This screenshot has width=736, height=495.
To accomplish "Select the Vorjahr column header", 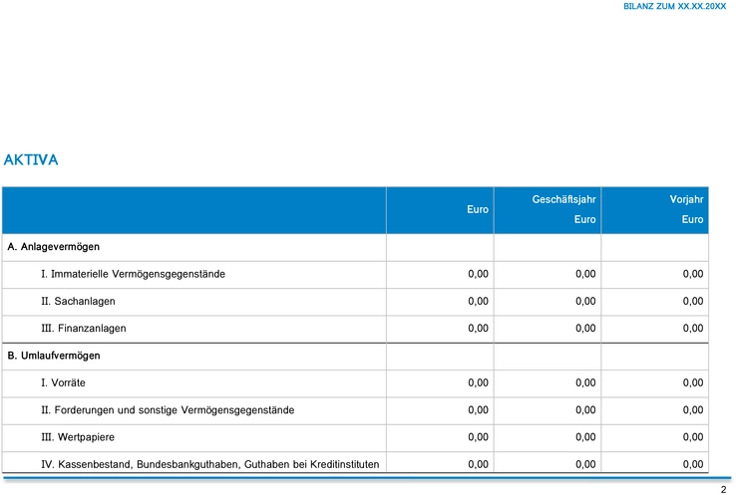I will [686, 200].
